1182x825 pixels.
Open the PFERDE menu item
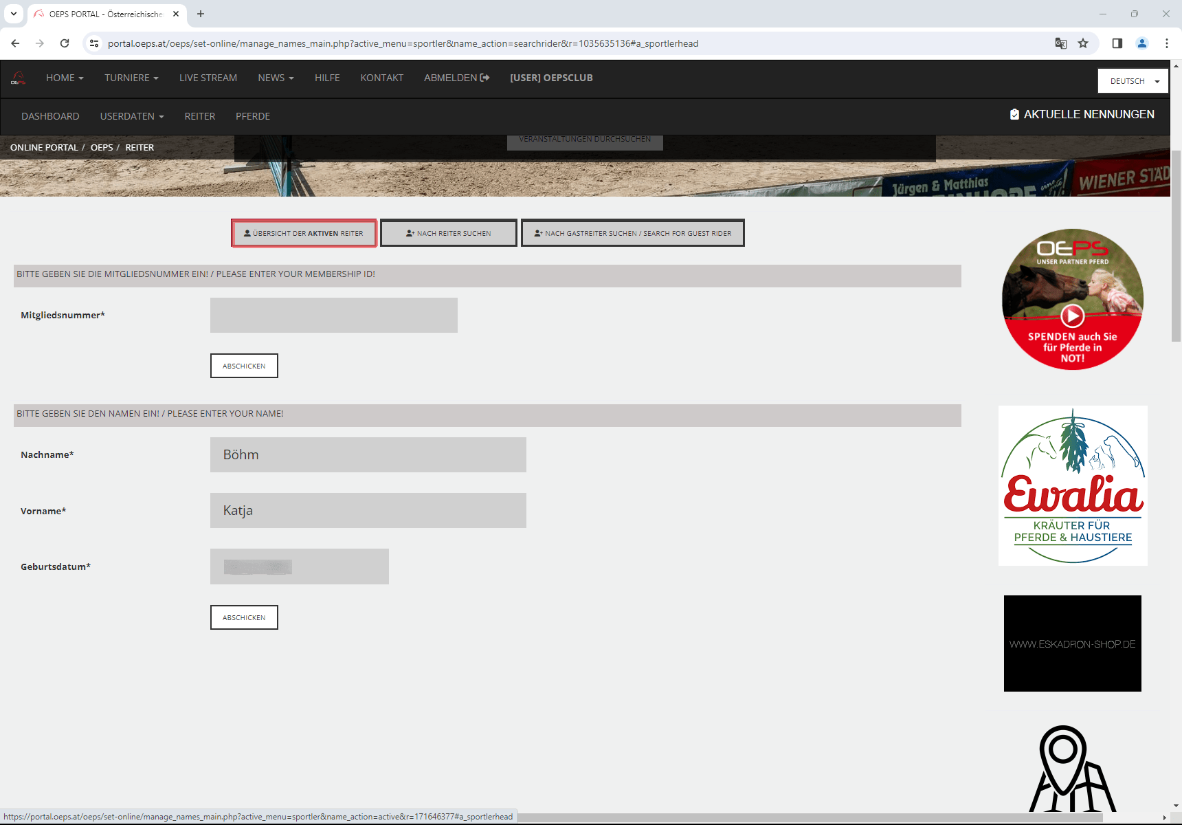(253, 116)
